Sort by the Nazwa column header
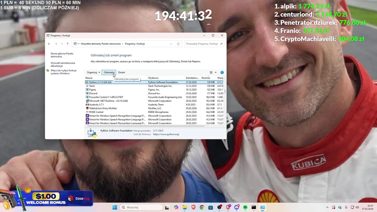 (x=116, y=78)
